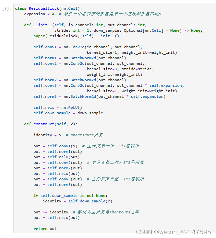The height and width of the screenshot is (238, 216).
Task: Click the 'self.conv1 = nn.Conv2d' line
Action: (88, 47)
